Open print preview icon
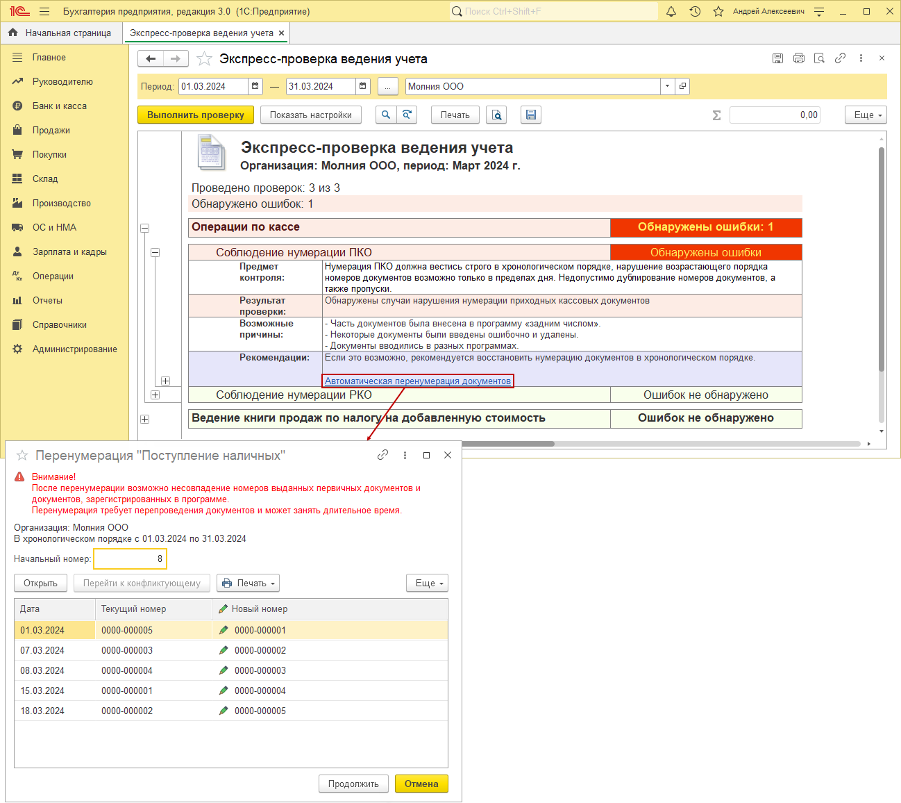Screen dimensions: 901x803 pyautogui.click(x=496, y=115)
